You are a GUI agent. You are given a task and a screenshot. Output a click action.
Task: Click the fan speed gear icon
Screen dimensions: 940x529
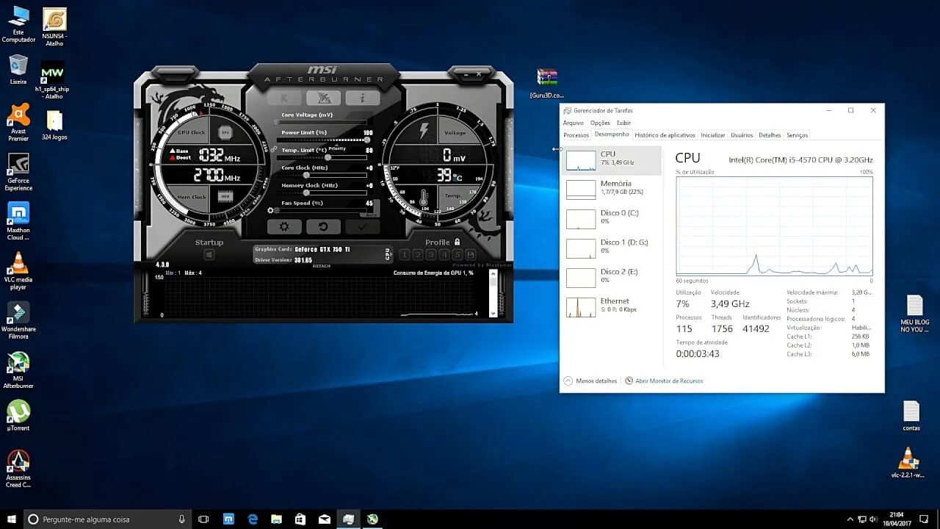(x=270, y=211)
